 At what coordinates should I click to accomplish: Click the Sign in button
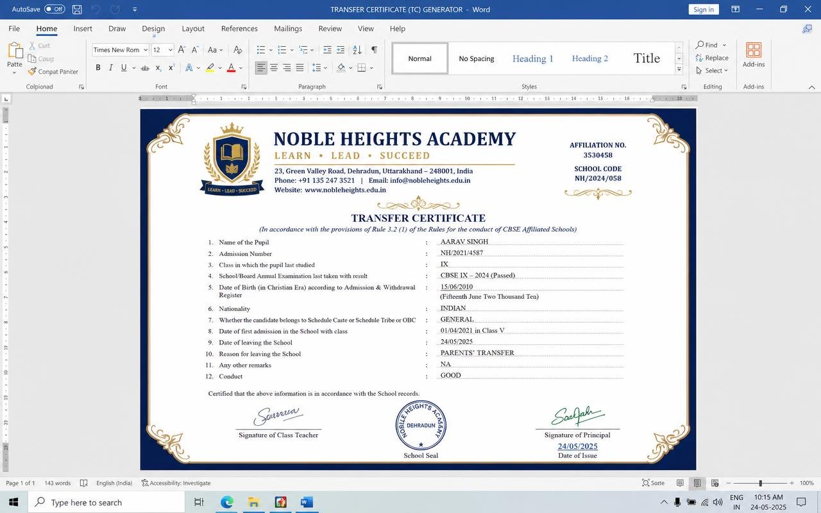pos(704,9)
